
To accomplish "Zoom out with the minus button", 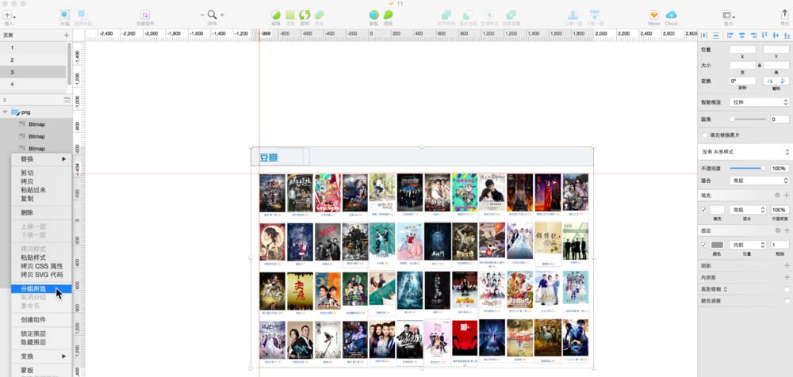I will [x=202, y=15].
